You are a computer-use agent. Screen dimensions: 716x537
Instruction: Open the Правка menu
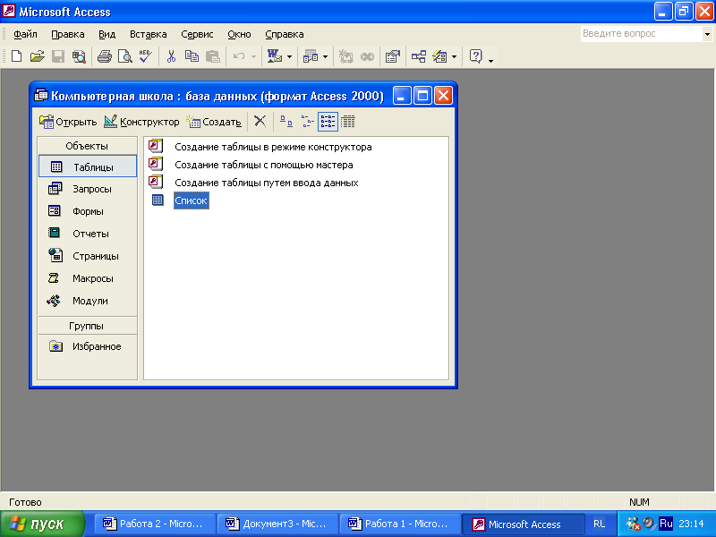pyautogui.click(x=68, y=34)
